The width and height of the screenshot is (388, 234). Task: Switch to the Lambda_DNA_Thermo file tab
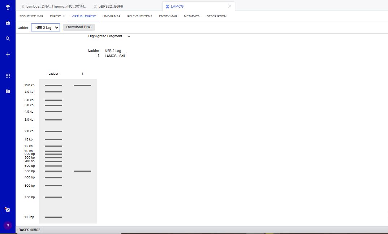click(x=53, y=6)
